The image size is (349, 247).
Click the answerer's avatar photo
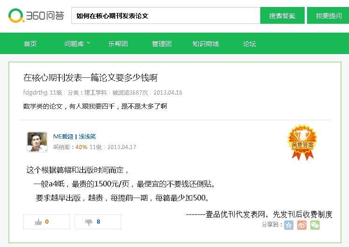[37, 142]
